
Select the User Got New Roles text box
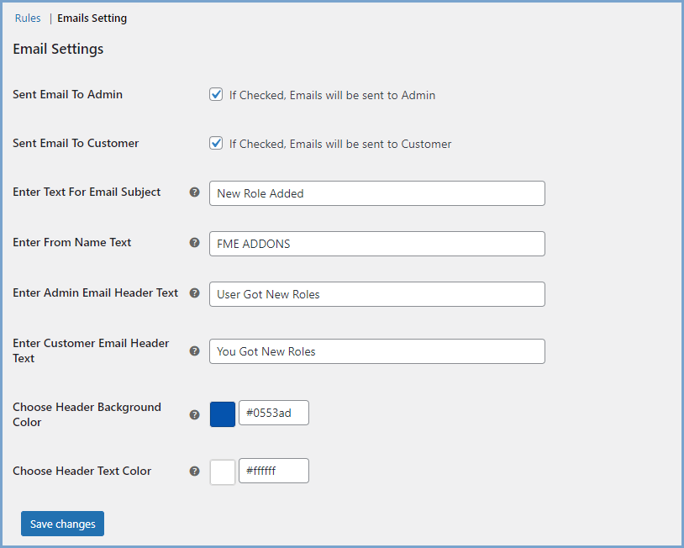pyautogui.click(x=376, y=294)
